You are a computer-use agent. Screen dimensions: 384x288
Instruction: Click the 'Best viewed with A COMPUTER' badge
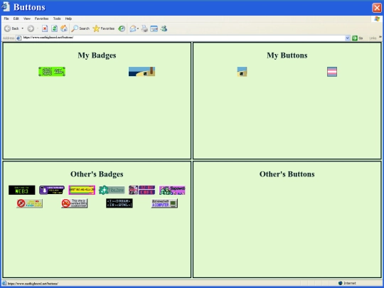(164, 203)
